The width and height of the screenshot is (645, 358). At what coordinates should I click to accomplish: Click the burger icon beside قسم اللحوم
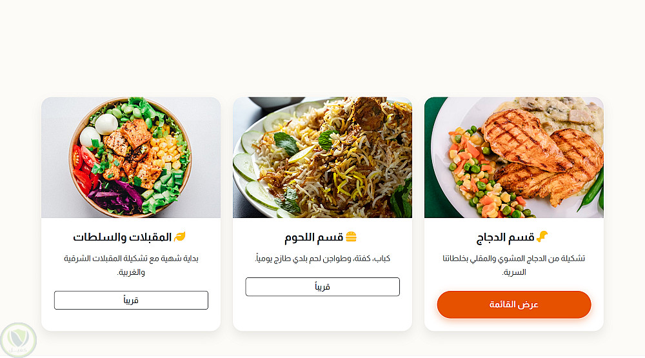pos(351,237)
